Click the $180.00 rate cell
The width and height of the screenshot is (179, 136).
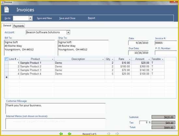[123, 66]
